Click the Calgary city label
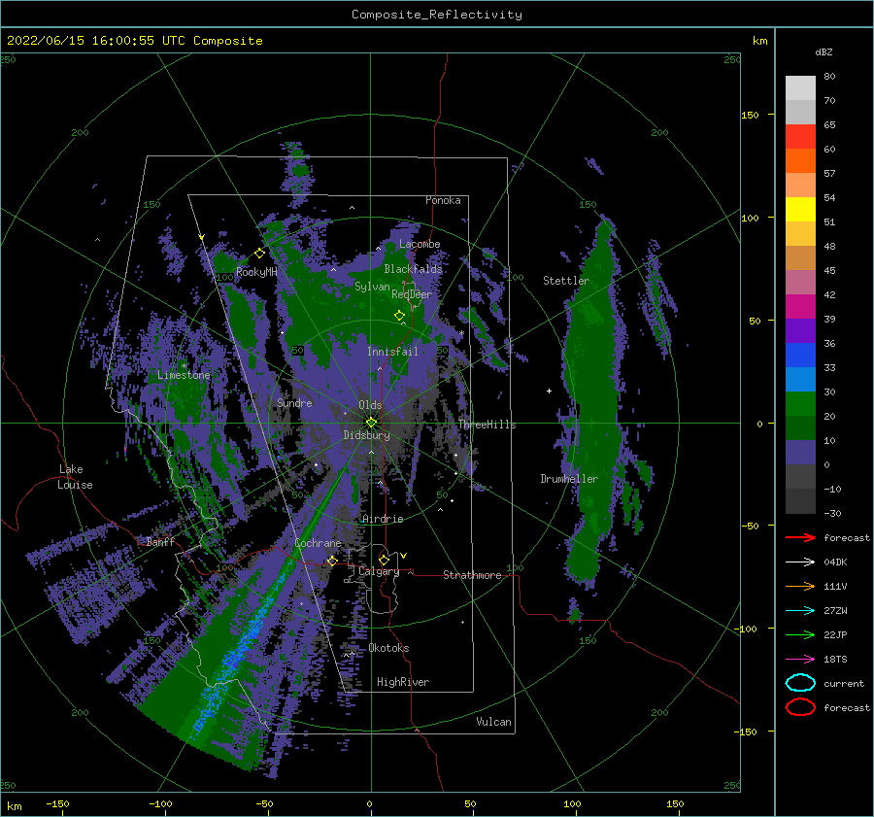 click(x=379, y=571)
